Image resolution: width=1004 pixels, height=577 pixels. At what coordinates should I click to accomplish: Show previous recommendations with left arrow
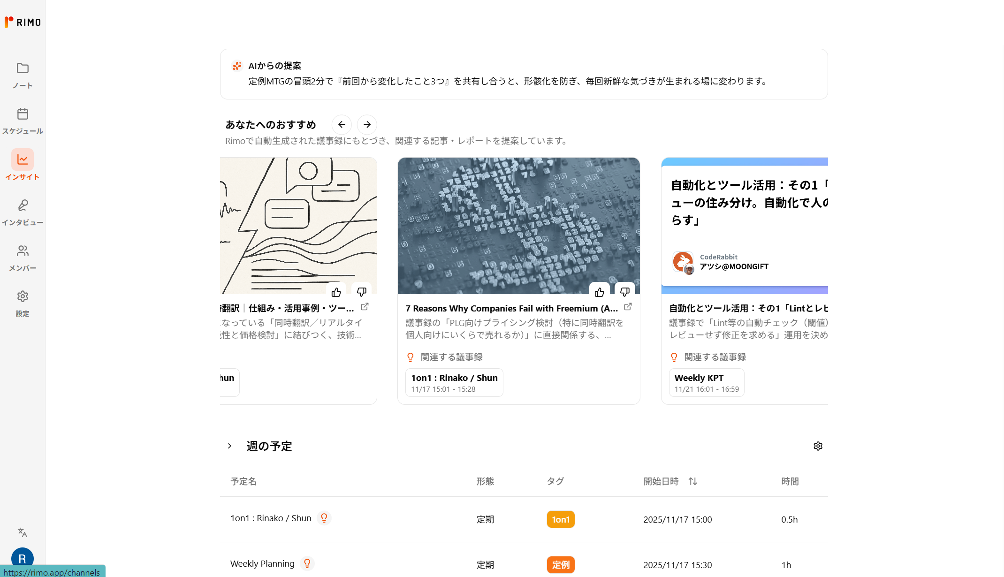342,125
